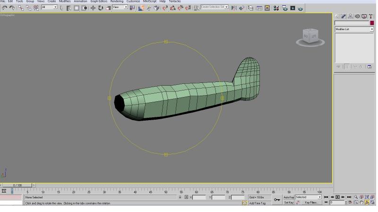Click the Key Filters button
Image resolution: width=378 pixels, height=212 pixels.
pos(311,203)
